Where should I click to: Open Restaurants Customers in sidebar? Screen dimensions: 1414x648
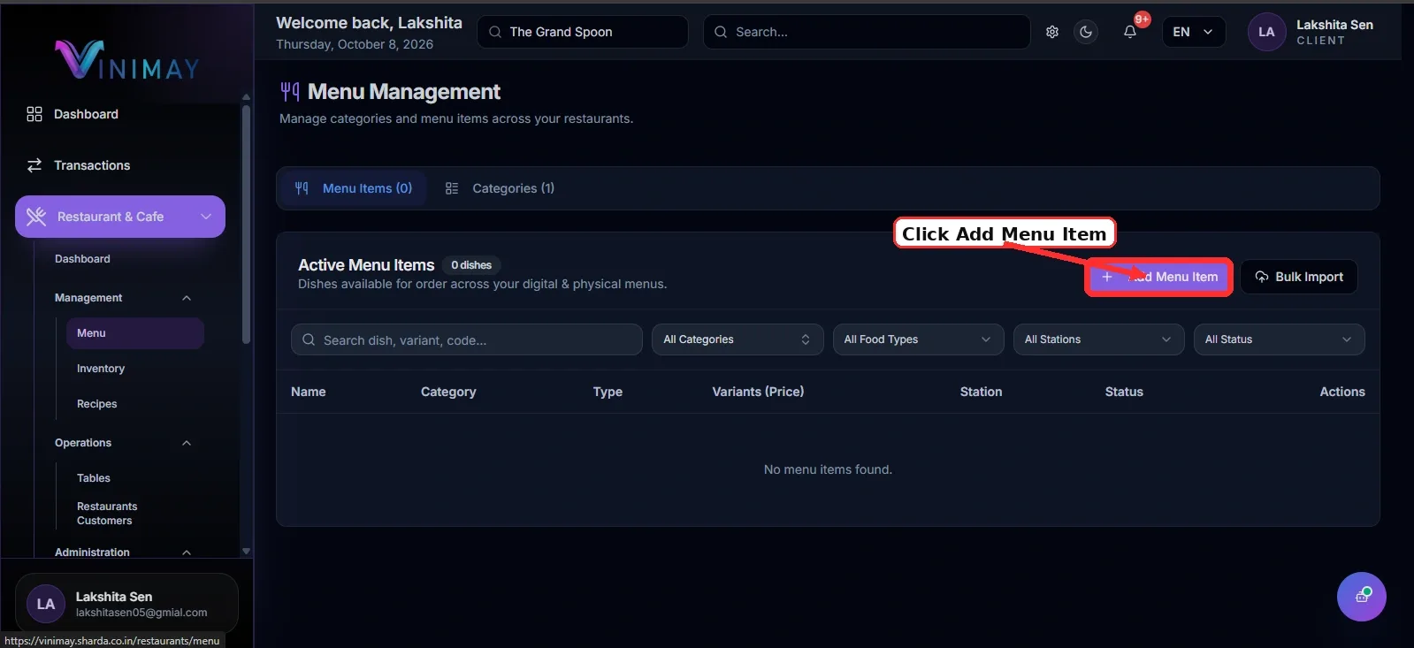pyautogui.click(x=107, y=514)
